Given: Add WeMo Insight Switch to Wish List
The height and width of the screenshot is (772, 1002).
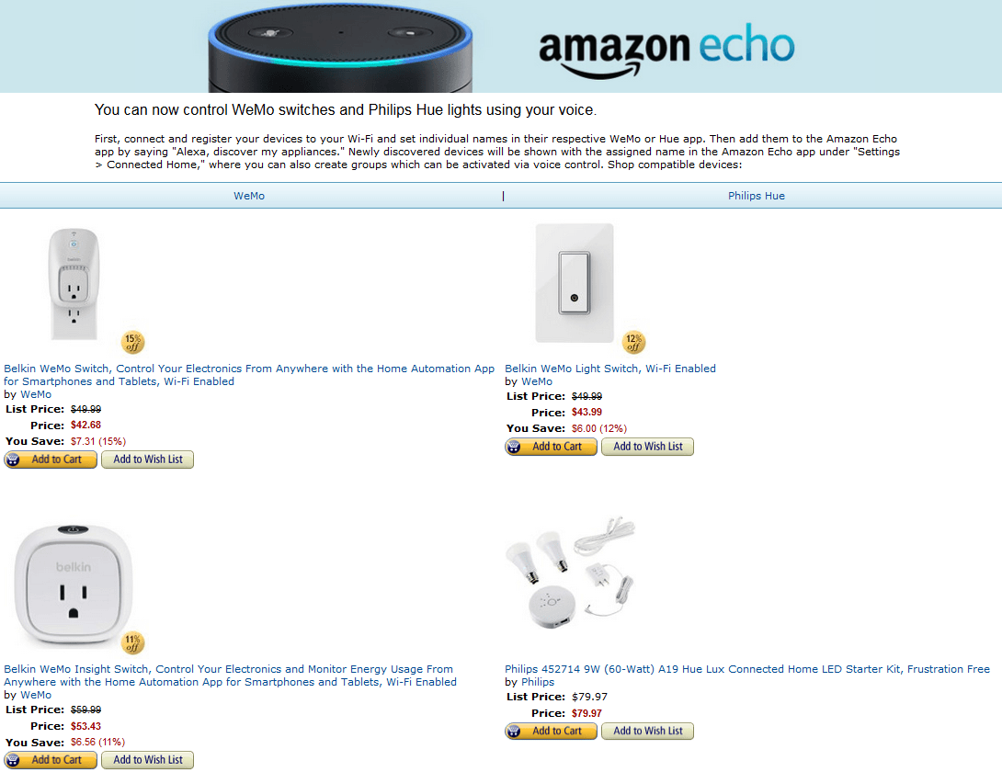Looking at the screenshot, I should pos(148,760).
